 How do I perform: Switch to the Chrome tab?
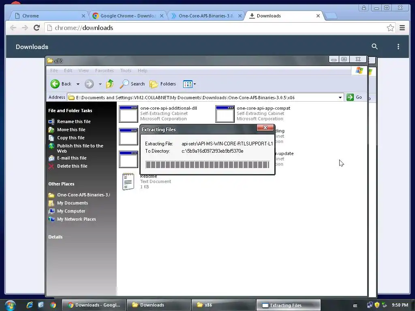(x=49, y=16)
